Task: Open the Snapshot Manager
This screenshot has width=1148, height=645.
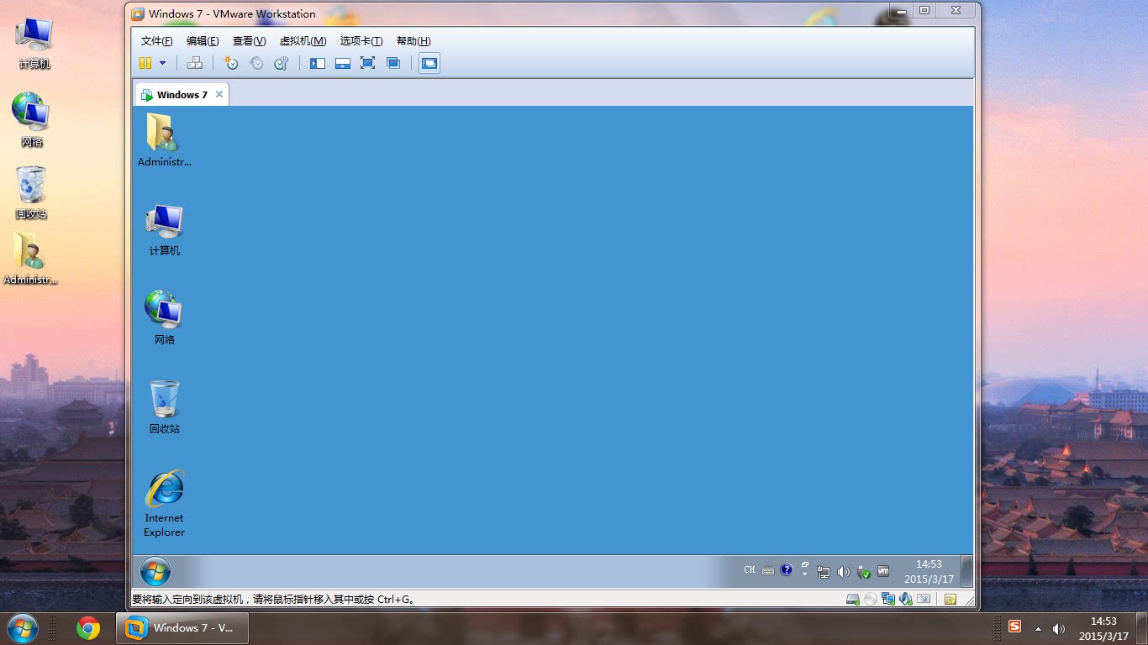Action: click(x=282, y=63)
